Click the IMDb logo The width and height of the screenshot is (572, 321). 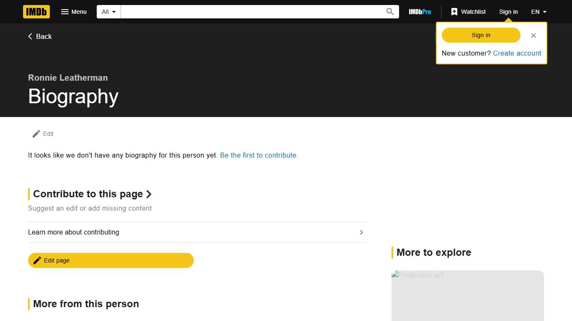click(x=36, y=12)
